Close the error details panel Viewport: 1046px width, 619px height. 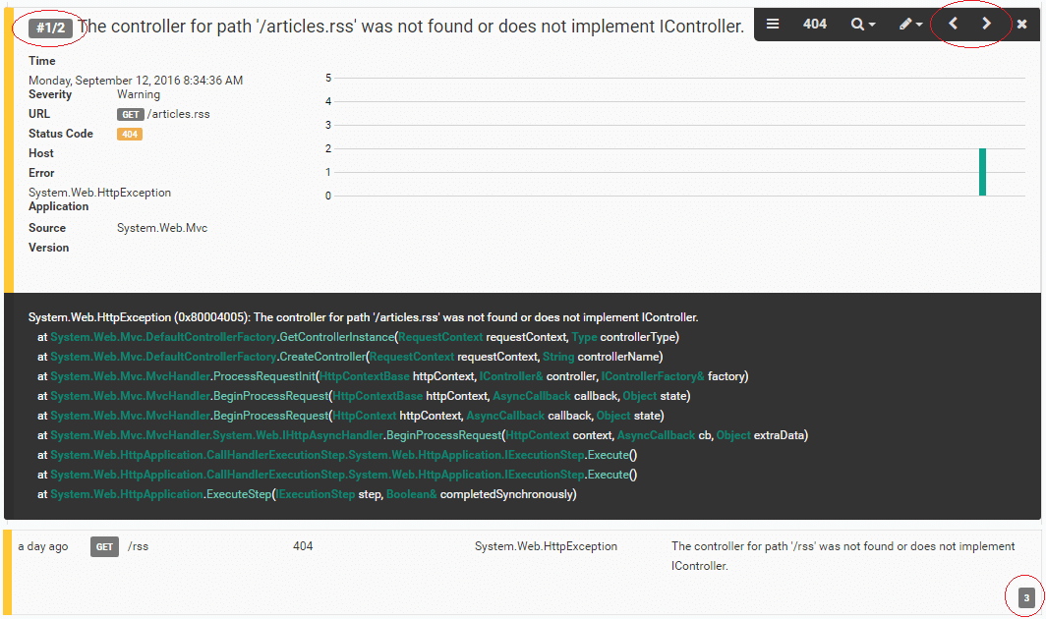pyautogui.click(x=1022, y=25)
